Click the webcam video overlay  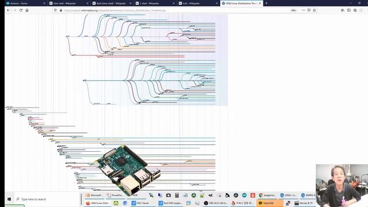[342, 185]
